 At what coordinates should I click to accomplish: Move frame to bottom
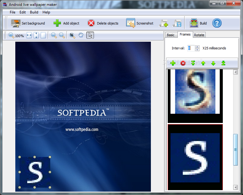coord(223,63)
